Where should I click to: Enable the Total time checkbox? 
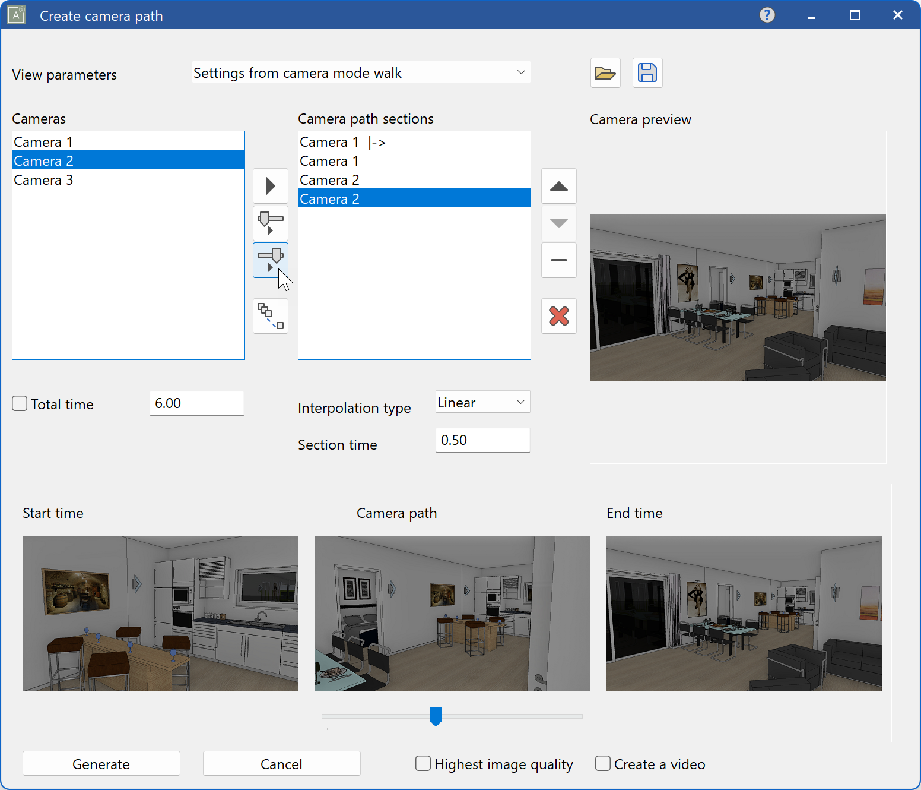pos(20,404)
